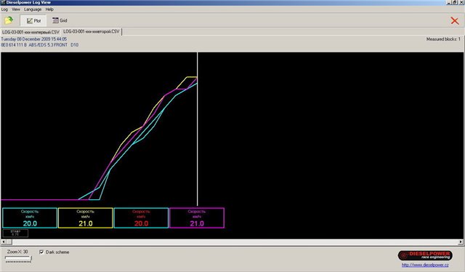Viewport: 465px width, 272px height.
Task: Click the open log folder icon
Action: click(x=9, y=20)
